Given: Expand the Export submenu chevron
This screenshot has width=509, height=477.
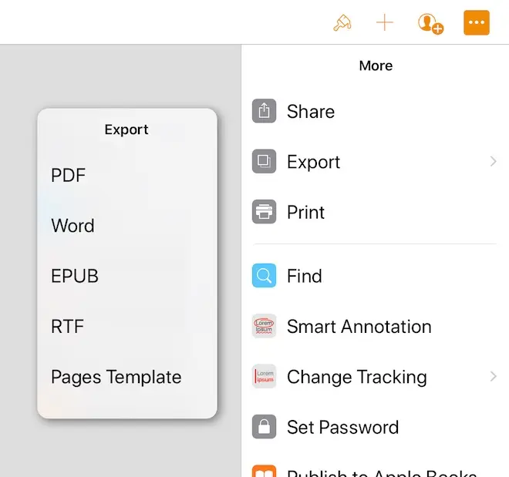Looking at the screenshot, I should [493, 162].
